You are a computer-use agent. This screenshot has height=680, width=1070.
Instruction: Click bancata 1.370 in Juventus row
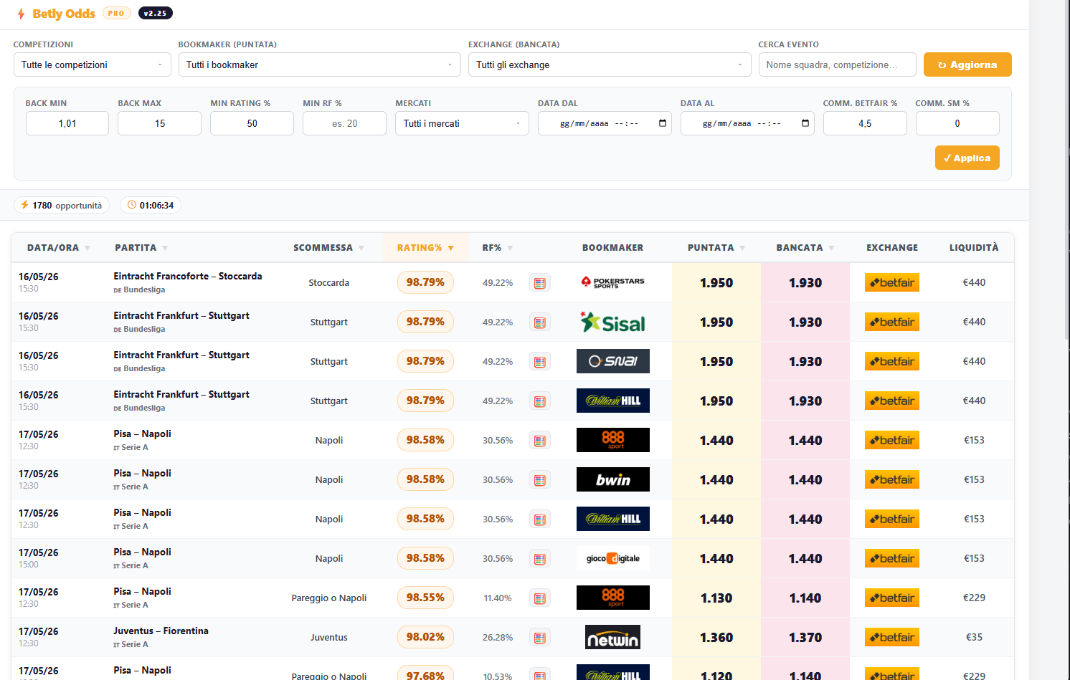coord(805,637)
